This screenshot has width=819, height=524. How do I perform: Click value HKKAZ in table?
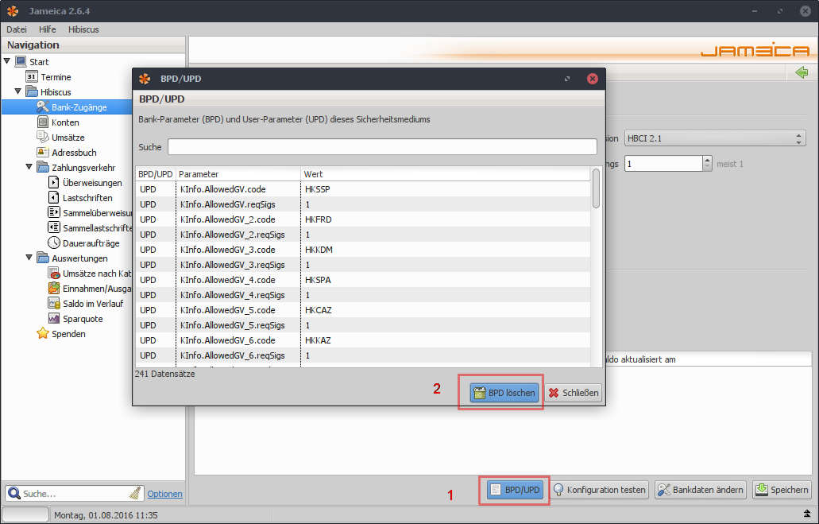pyautogui.click(x=318, y=340)
